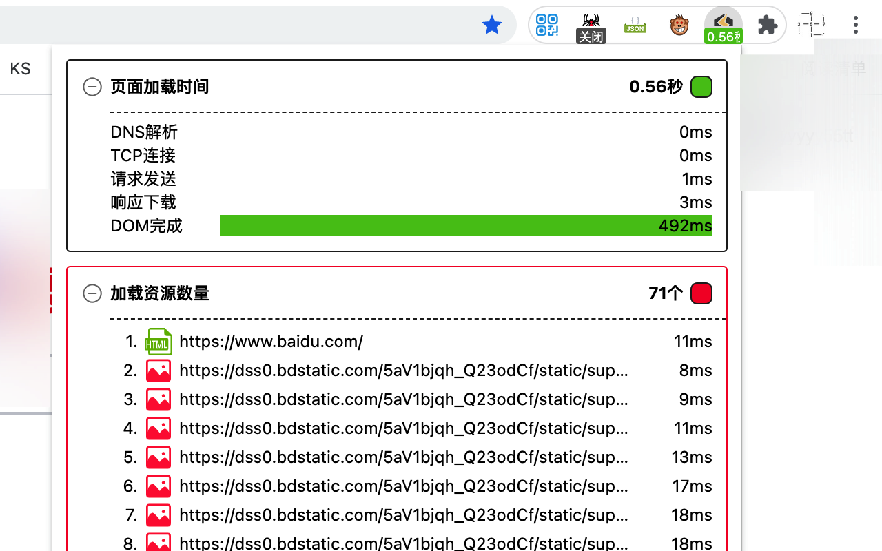
Task: Select the 请求发送 label
Action: click(143, 179)
